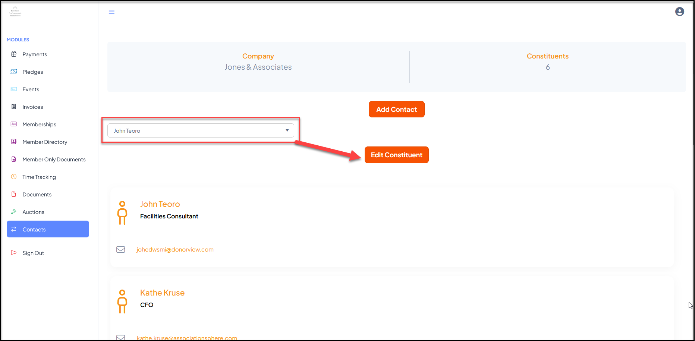695x341 pixels.
Task: Click the Add Contact button
Action: [x=396, y=109]
